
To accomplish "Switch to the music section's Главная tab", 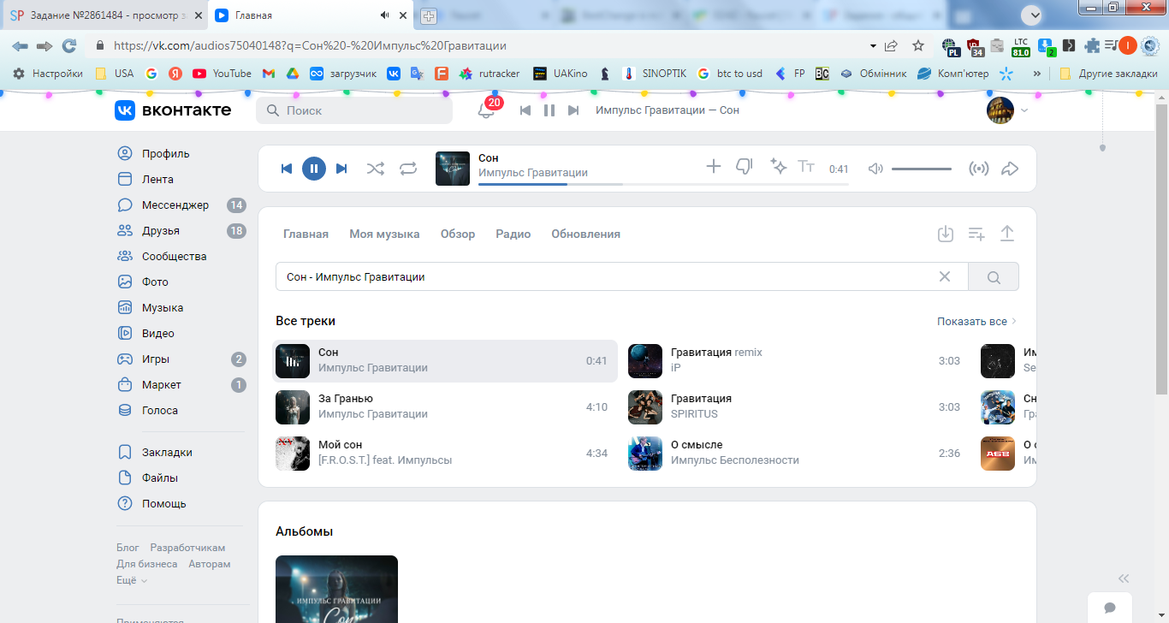I will (x=306, y=234).
